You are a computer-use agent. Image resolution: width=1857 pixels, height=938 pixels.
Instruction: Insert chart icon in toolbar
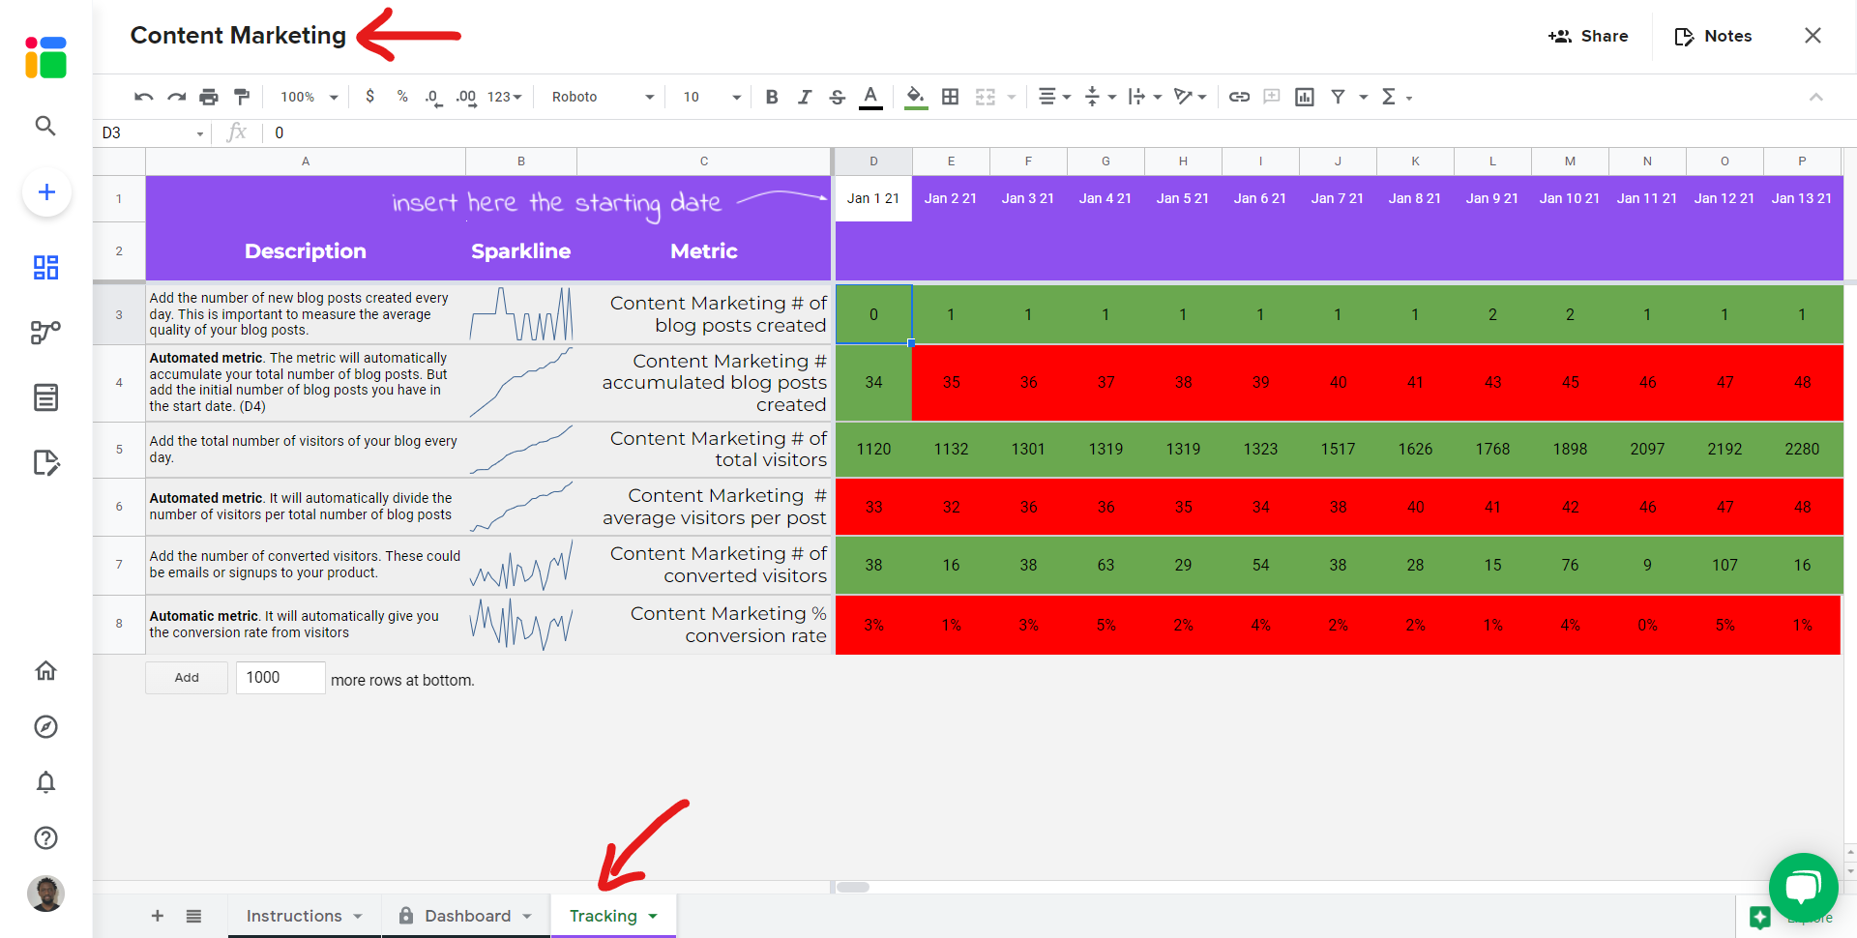(1305, 97)
